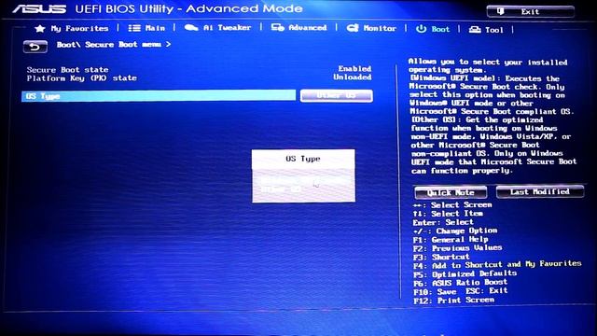This screenshot has height=336, width=597.
Task: Click the '[Windows UEFI mode]: Executes the' line
Action: click(485, 78)
